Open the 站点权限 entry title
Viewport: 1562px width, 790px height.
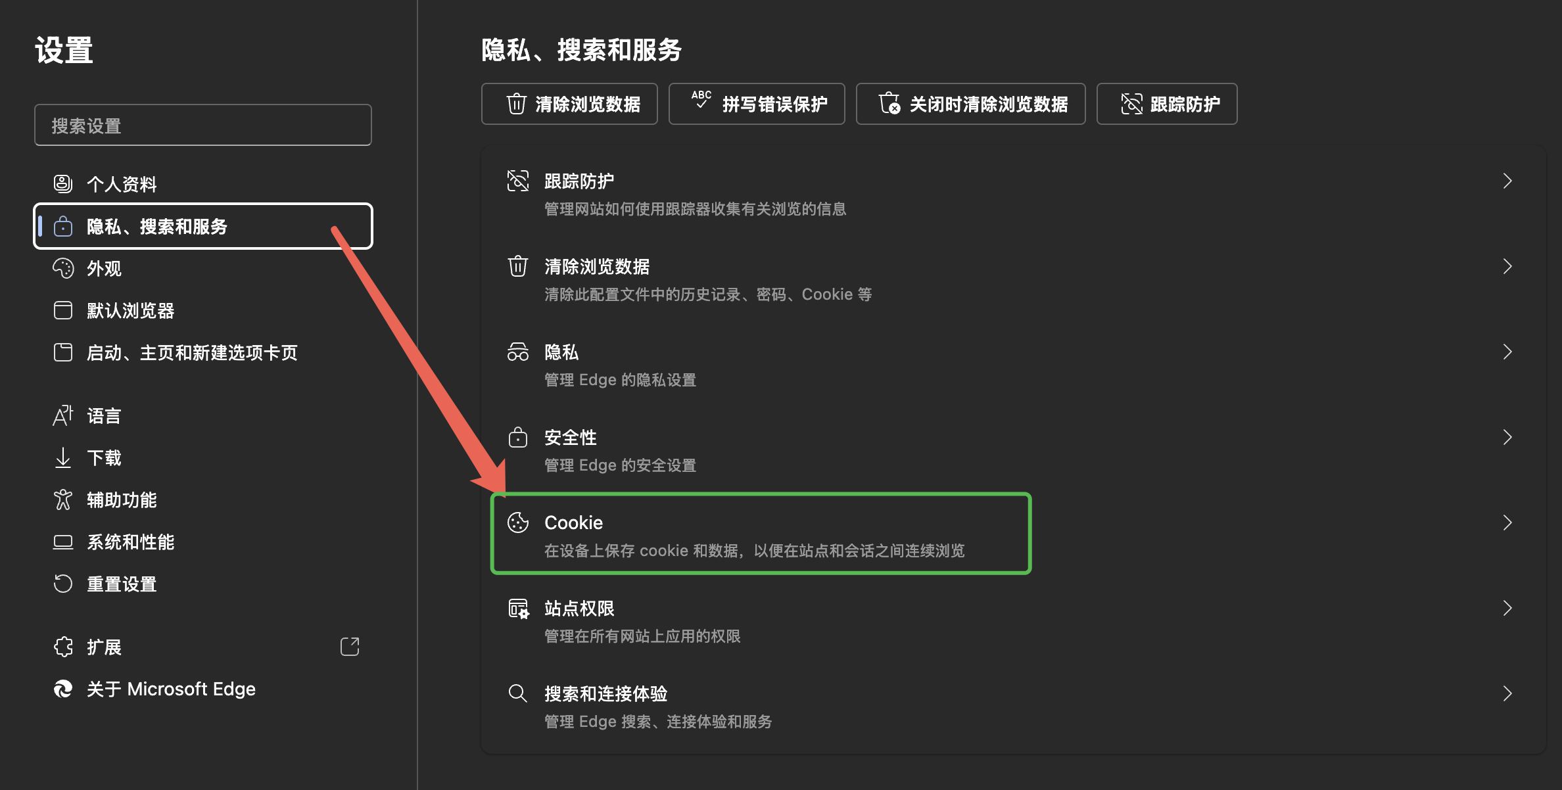point(579,608)
